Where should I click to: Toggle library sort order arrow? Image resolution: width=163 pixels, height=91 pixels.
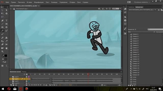(154, 32)
